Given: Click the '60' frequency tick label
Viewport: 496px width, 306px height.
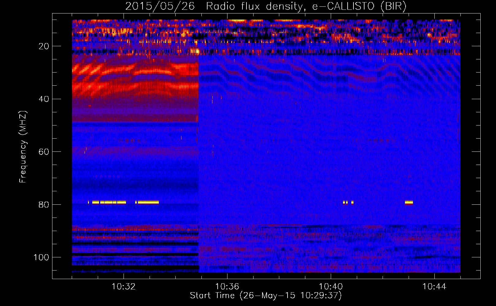Looking at the screenshot, I should click(44, 152).
